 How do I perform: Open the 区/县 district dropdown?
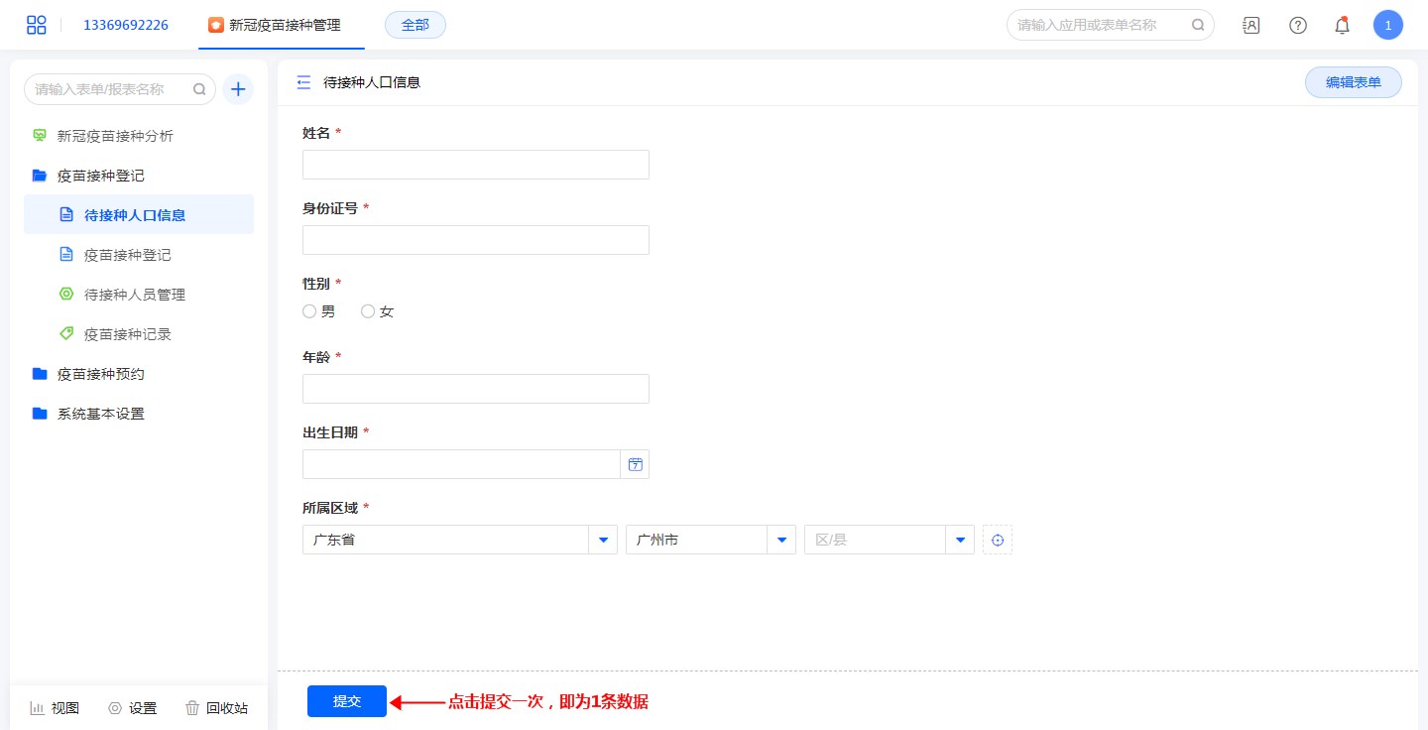coord(960,540)
